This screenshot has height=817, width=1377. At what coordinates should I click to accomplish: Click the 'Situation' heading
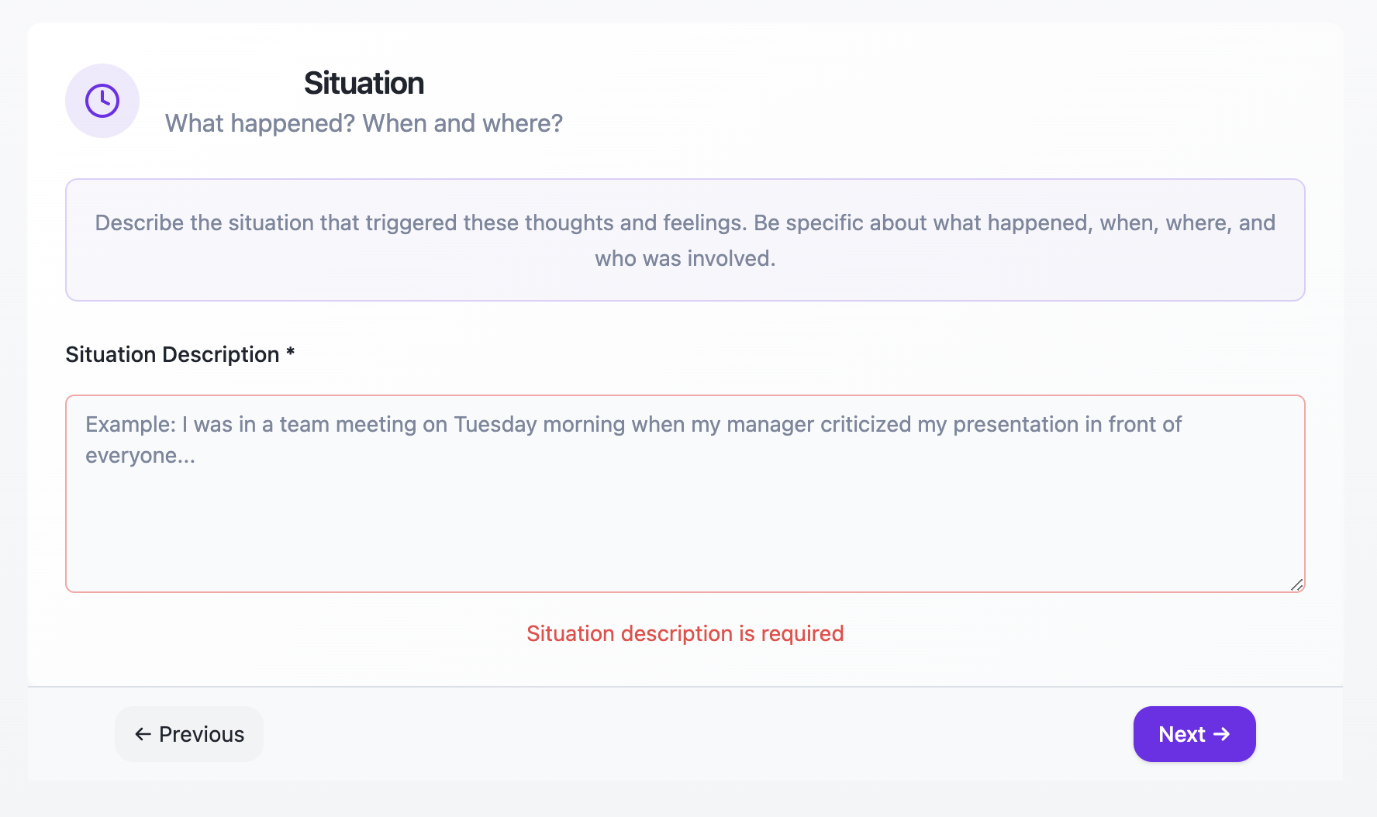pyautogui.click(x=364, y=82)
